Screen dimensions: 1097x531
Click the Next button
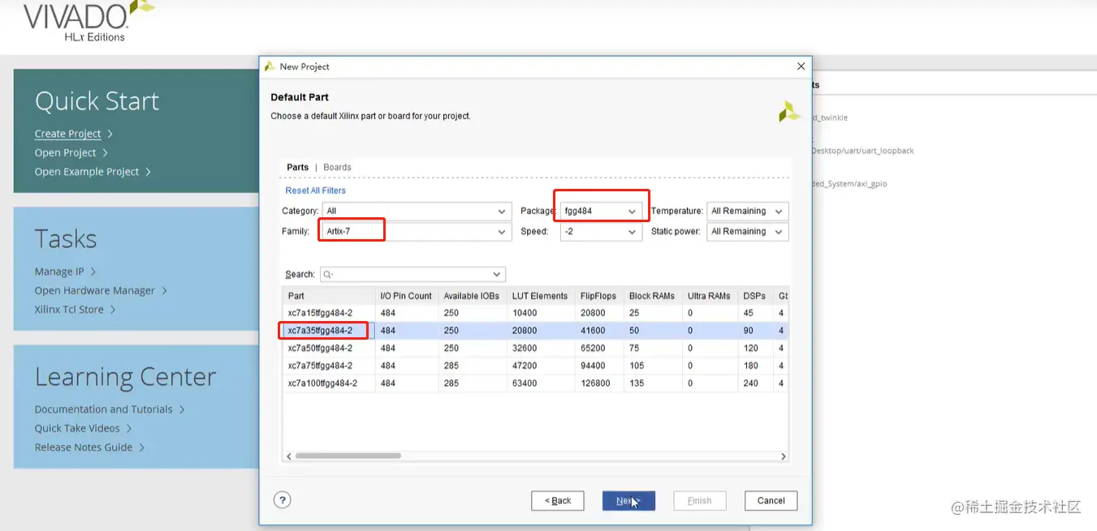(x=628, y=500)
